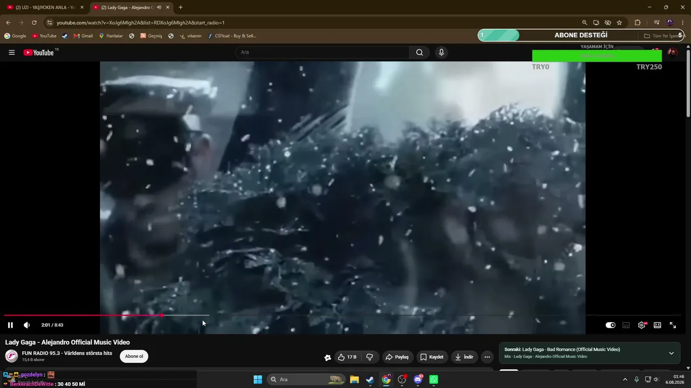
Task: Reload the current page
Action: point(34,23)
